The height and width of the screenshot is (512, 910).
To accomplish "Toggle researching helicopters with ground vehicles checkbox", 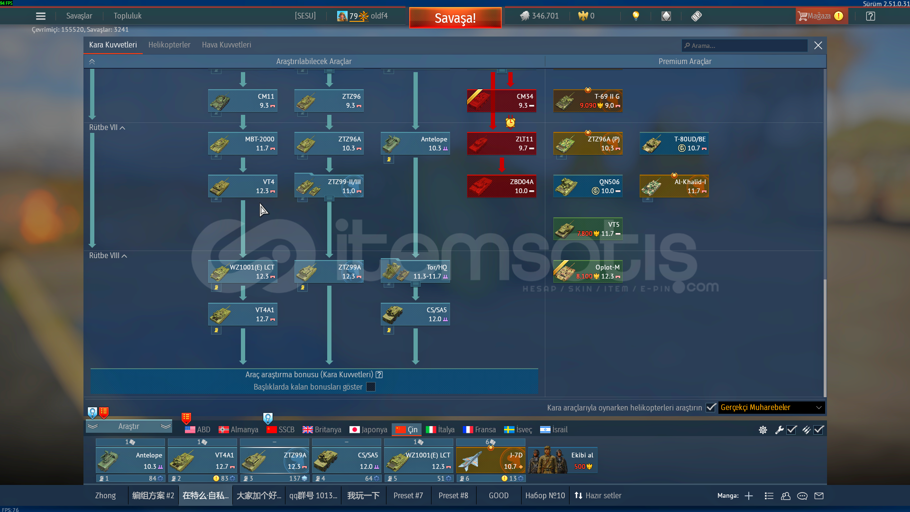I will pos(710,408).
